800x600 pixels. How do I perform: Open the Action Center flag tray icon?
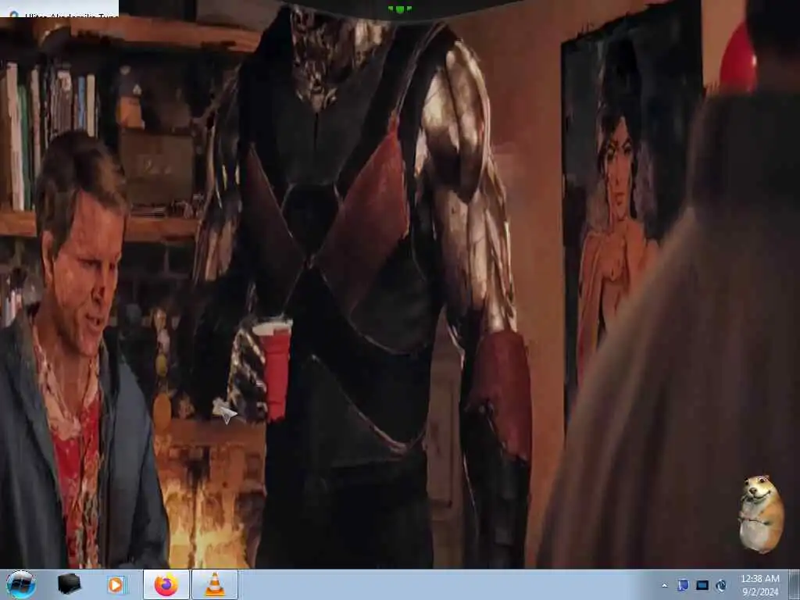(x=683, y=585)
